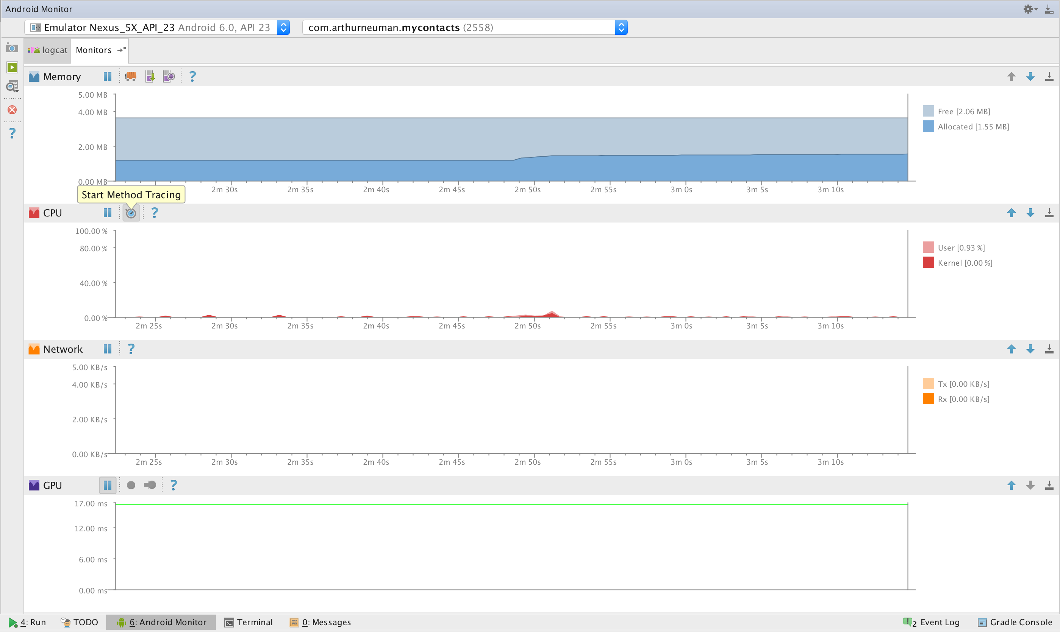Initiate GC in Memory monitor
Screen dimensions: 1060x632
tap(130, 77)
